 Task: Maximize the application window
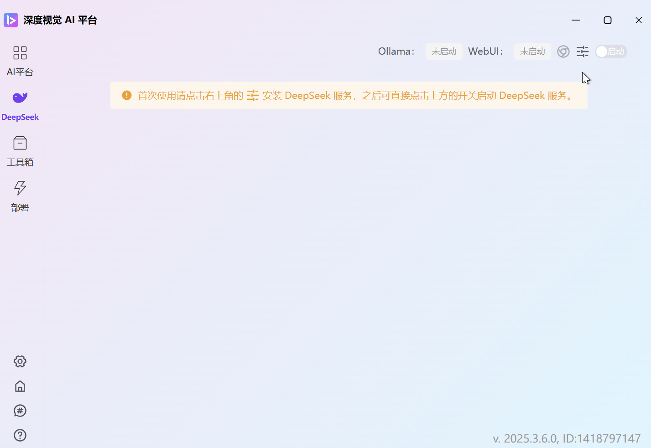point(607,20)
